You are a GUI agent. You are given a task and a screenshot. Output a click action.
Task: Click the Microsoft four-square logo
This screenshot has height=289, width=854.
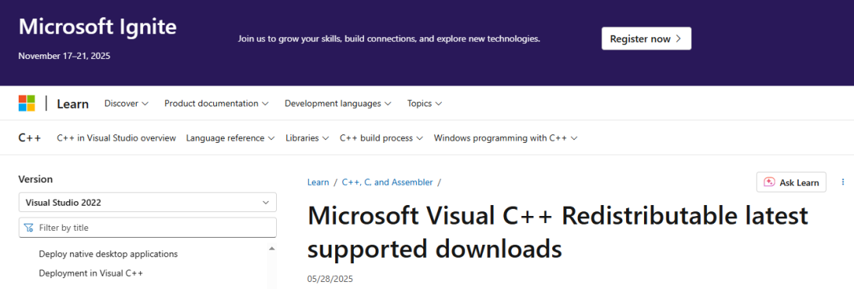[26, 103]
